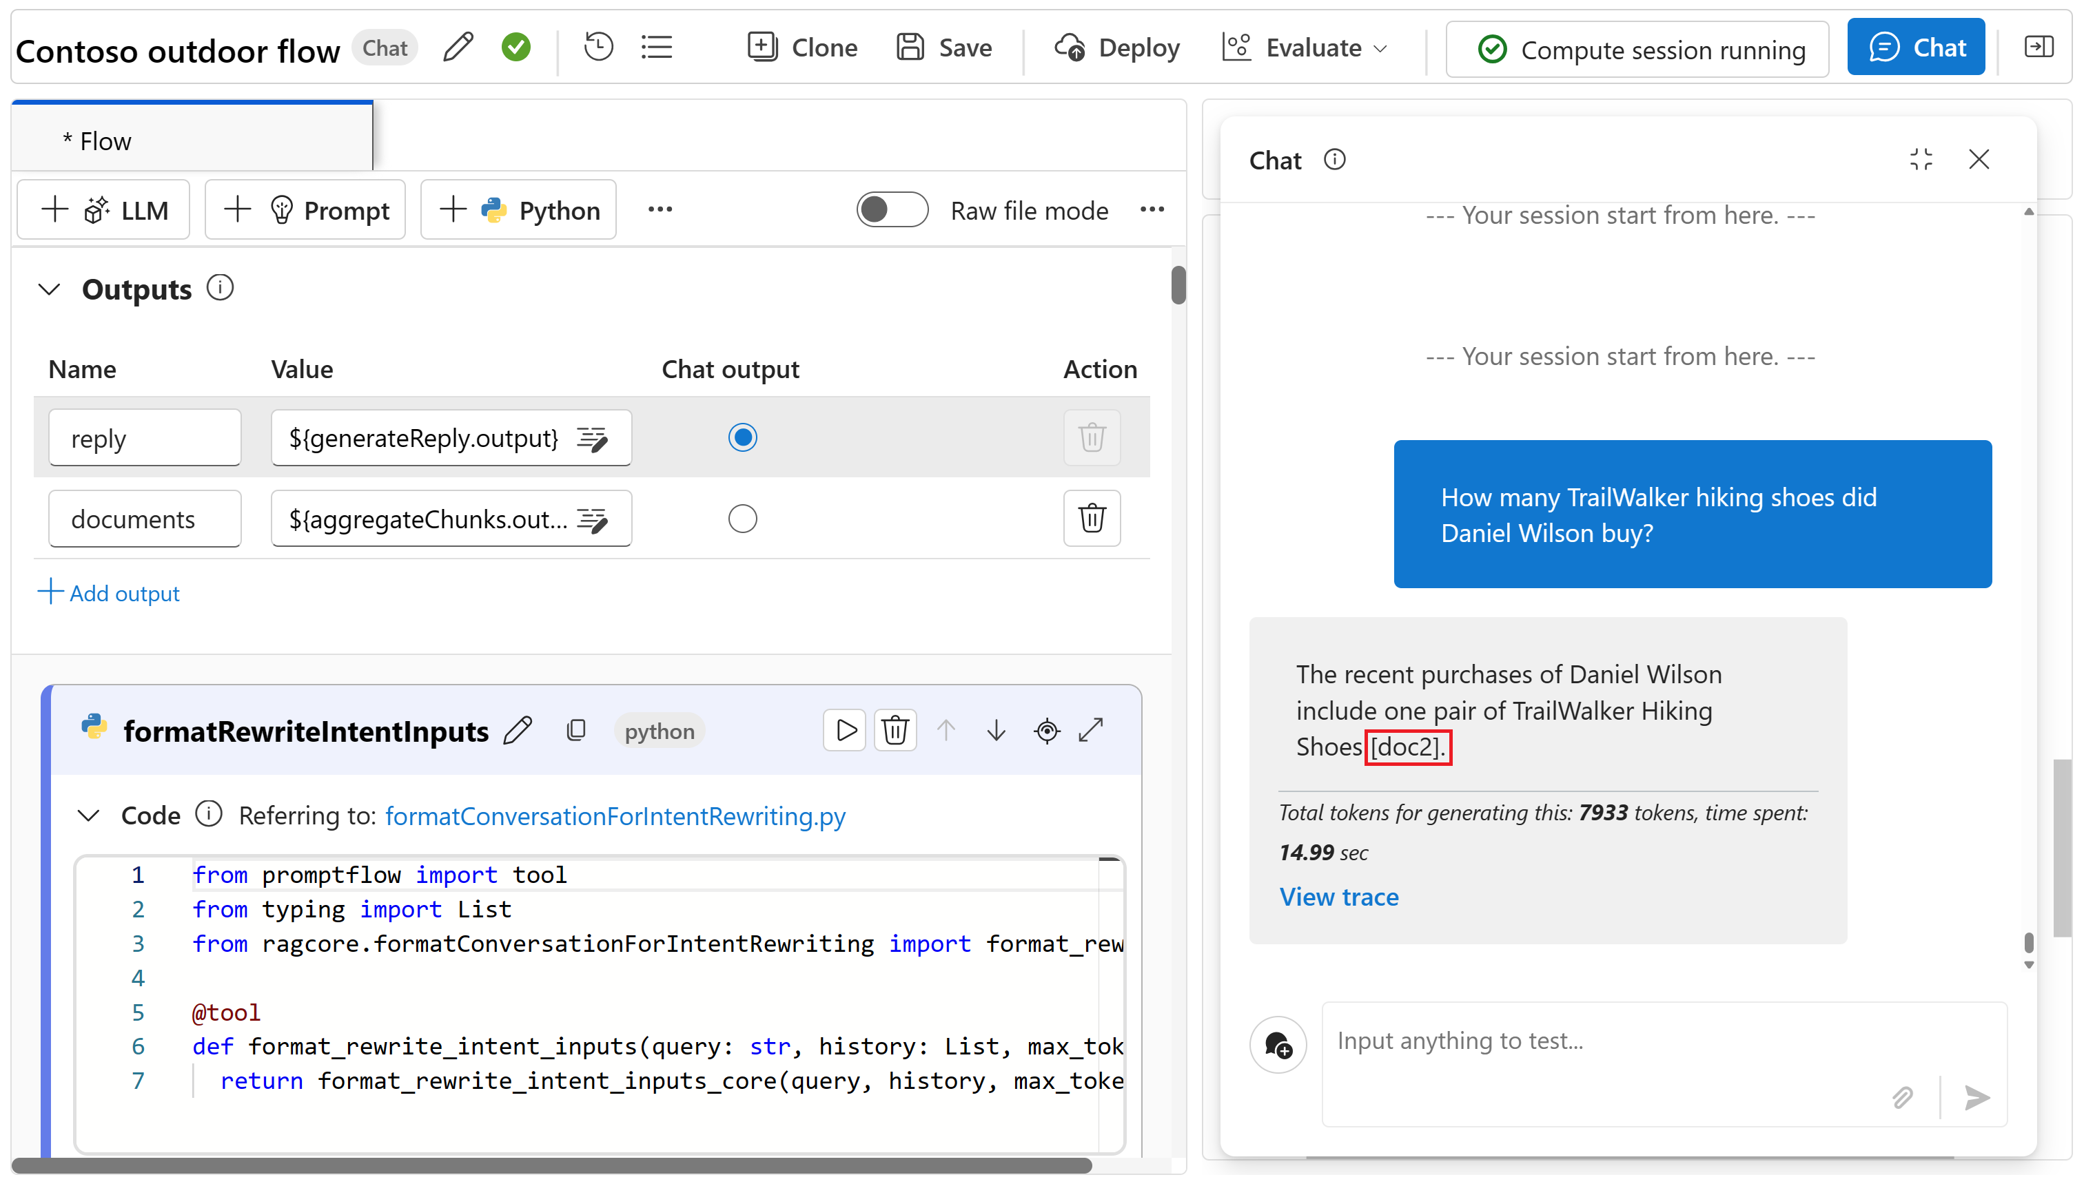Click the green validation check icon

click(516, 48)
